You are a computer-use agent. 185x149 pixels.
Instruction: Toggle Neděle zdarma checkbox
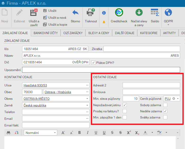165,111
